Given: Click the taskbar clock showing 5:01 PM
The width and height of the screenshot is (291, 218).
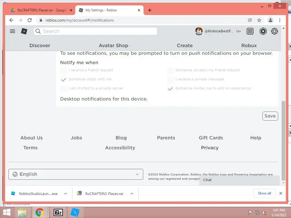Looking at the screenshot, I should coord(278,213).
